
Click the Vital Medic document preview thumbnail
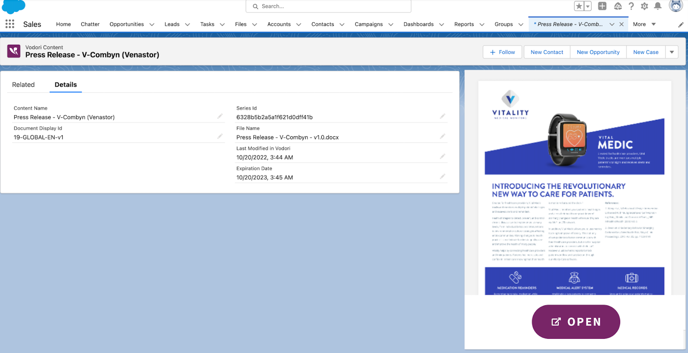click(x=575, y=188)
